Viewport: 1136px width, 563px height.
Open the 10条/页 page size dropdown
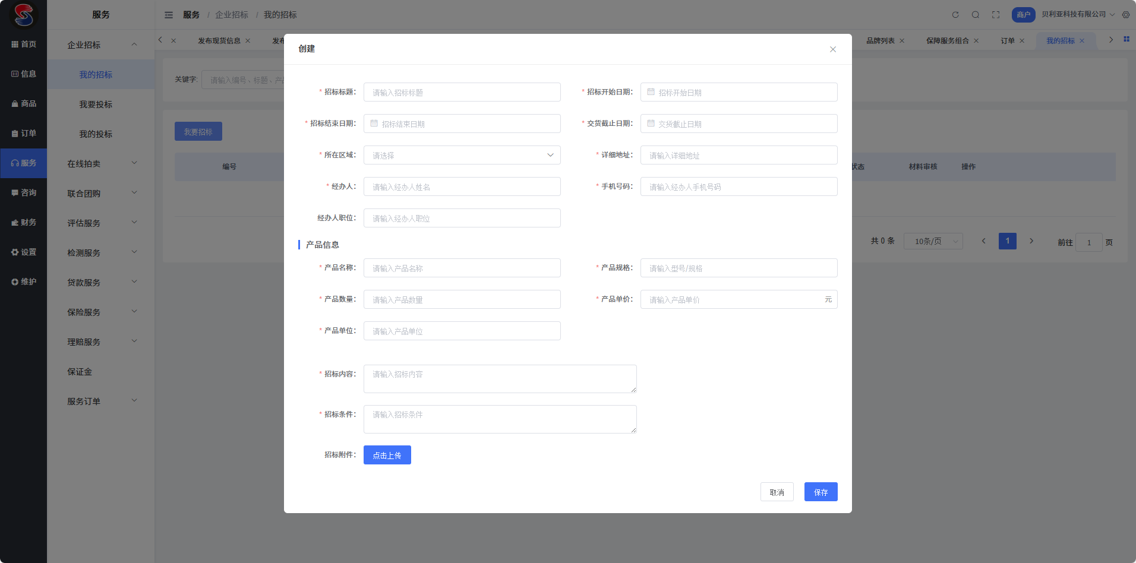coord(933,241)
